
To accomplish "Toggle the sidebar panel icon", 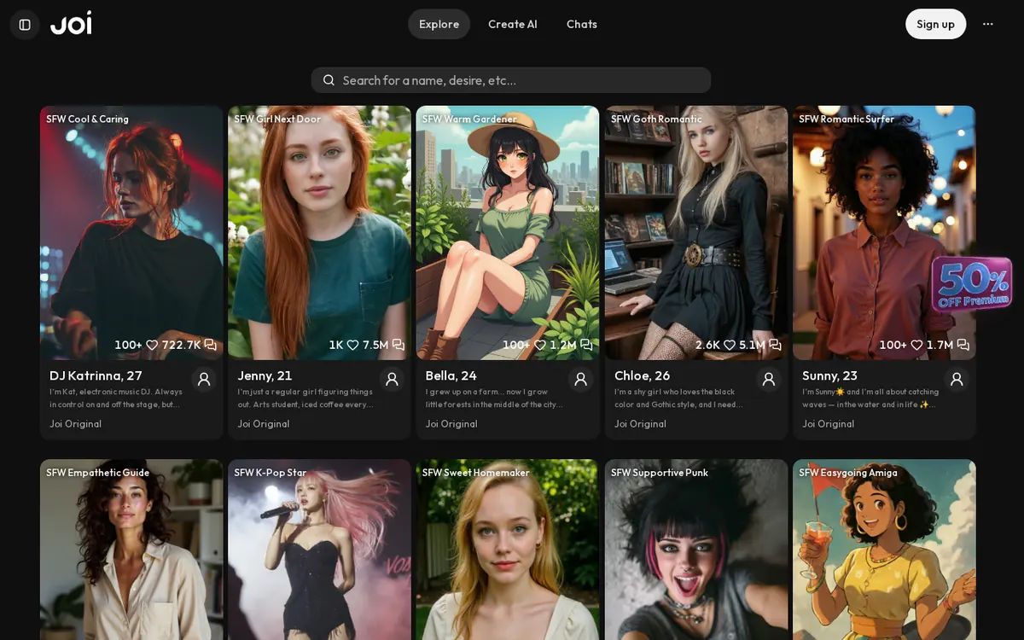I will 25,24.
